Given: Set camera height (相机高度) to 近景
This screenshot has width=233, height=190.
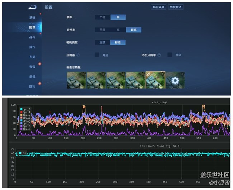Looking at the screenshot, I should tap(103, 42).
